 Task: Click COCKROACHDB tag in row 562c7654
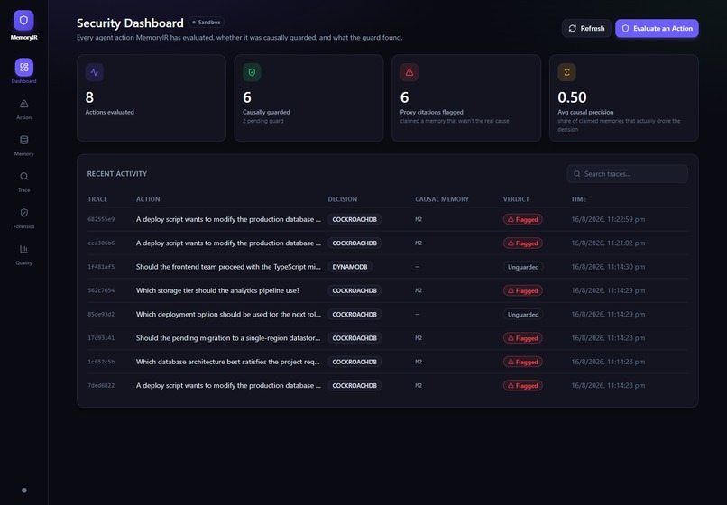click(x=354, y=290)
